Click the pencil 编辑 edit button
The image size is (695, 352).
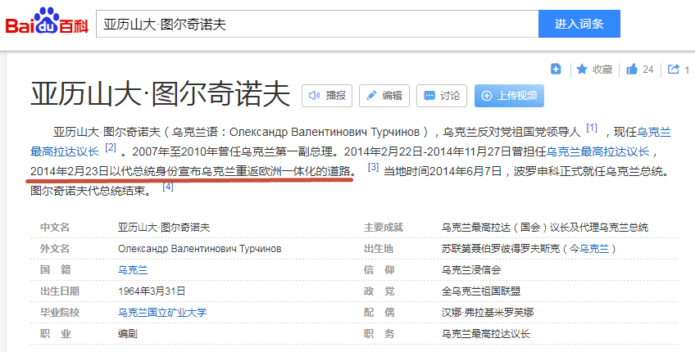click(x=384, y=96)
